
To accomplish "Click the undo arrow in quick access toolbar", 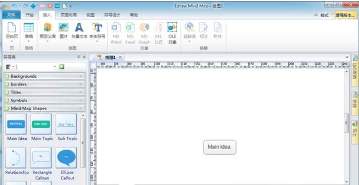I will click(14, 6).
